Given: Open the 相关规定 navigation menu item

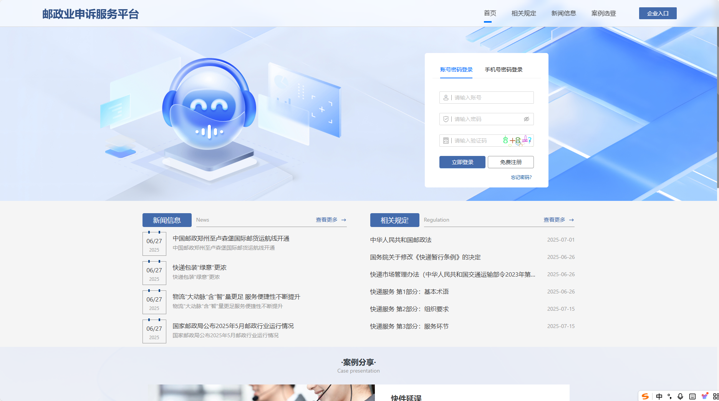Looking at the screenshot, I should pyautogui.click(x=524, y=13).
